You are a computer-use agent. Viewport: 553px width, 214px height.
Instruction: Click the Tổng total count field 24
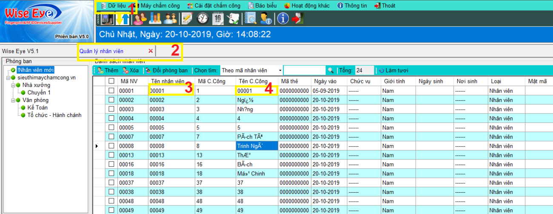(x=364, y=70)
